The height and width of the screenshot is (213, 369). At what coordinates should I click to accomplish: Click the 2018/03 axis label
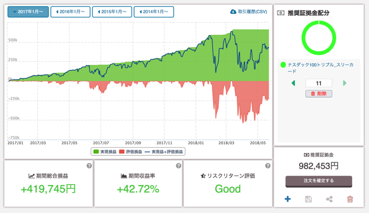click(x=226, y=143)
